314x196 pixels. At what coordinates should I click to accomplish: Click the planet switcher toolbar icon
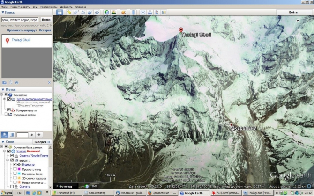123,12
